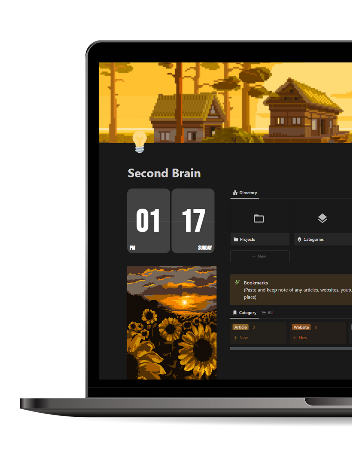The height and width of the screenshot is (454, 352).
Task: Click the Second Brain page title
Action: click(x=164, y=173)
